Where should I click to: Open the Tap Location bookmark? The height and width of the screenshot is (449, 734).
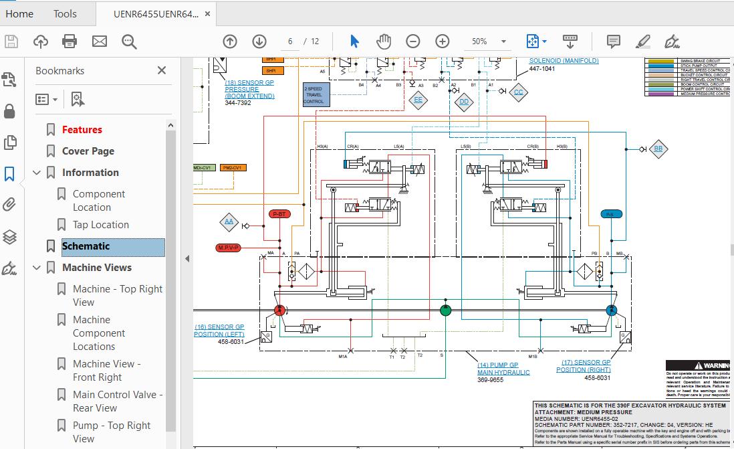click(100, 225)
